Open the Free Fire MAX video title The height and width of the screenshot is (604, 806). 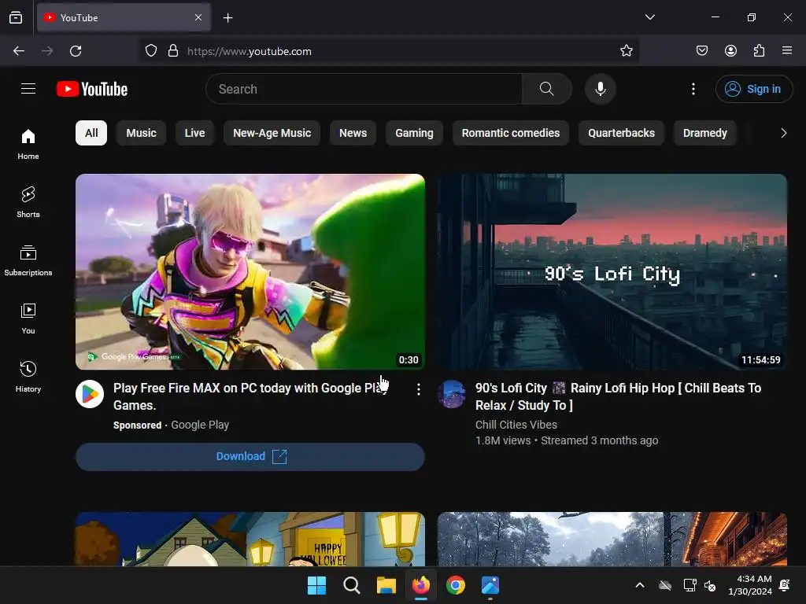coord(250,396)
